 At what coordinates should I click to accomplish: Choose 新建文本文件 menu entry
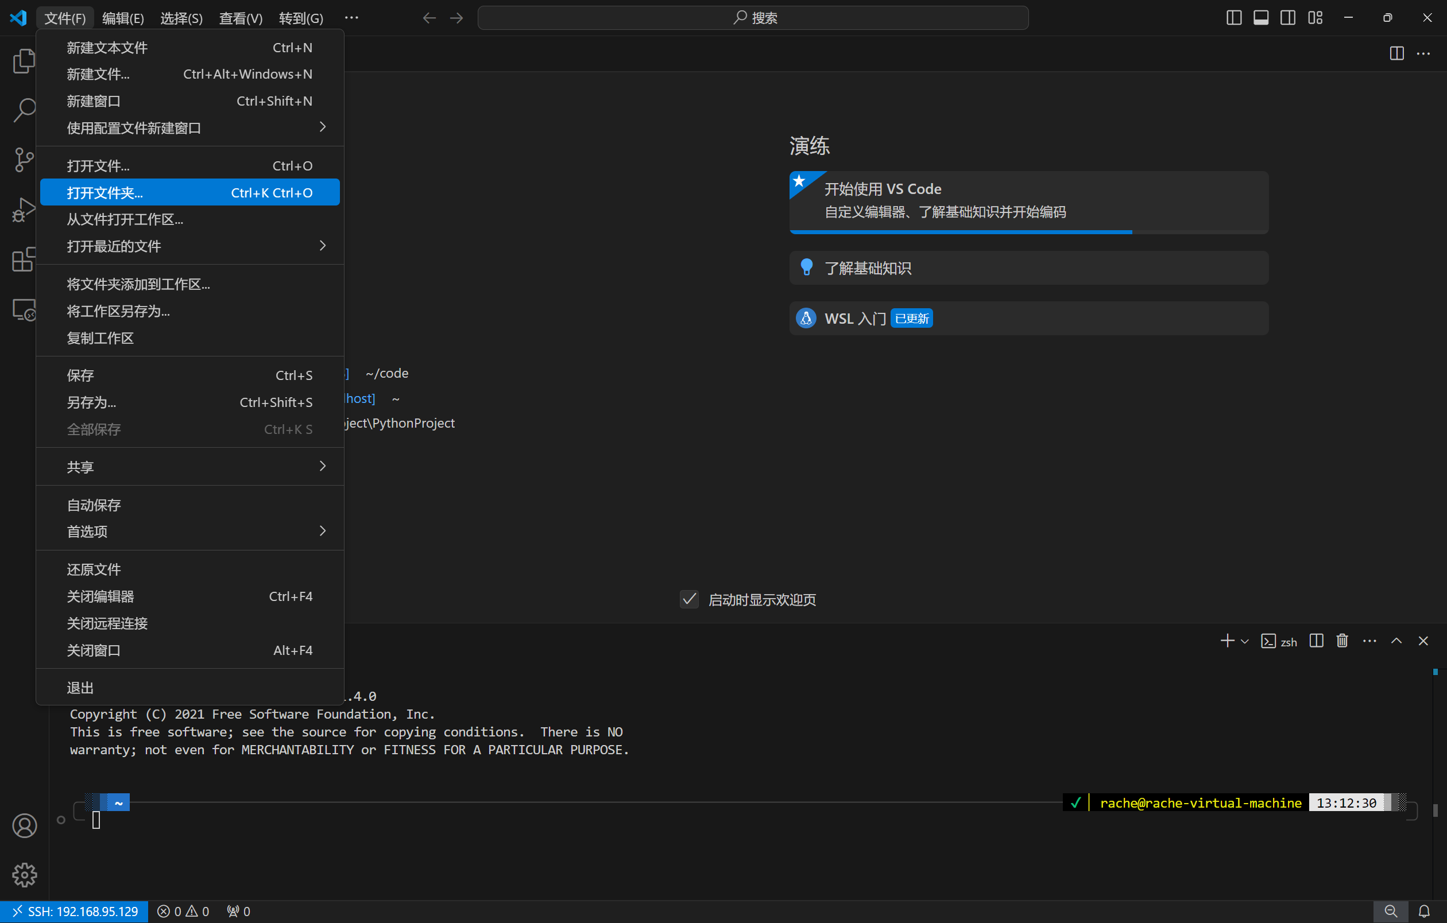190,48
